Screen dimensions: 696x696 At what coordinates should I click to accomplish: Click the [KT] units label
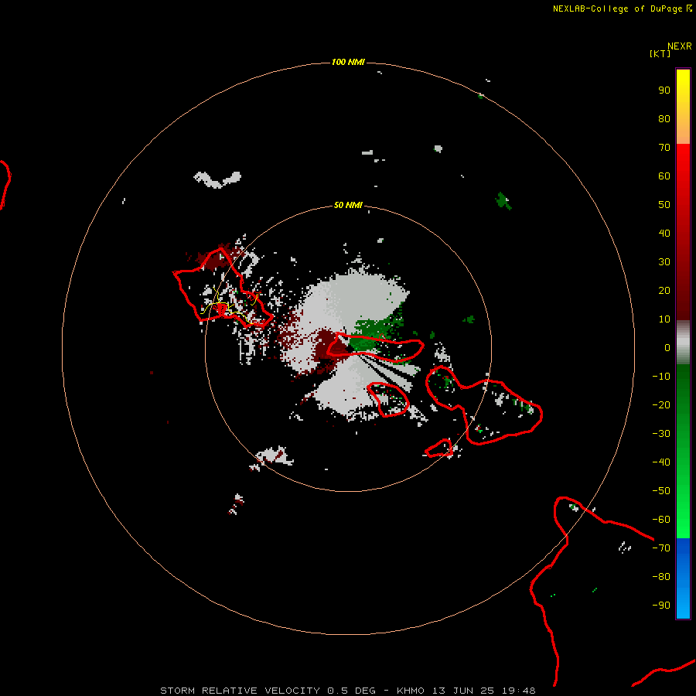[x=660, y=53]
